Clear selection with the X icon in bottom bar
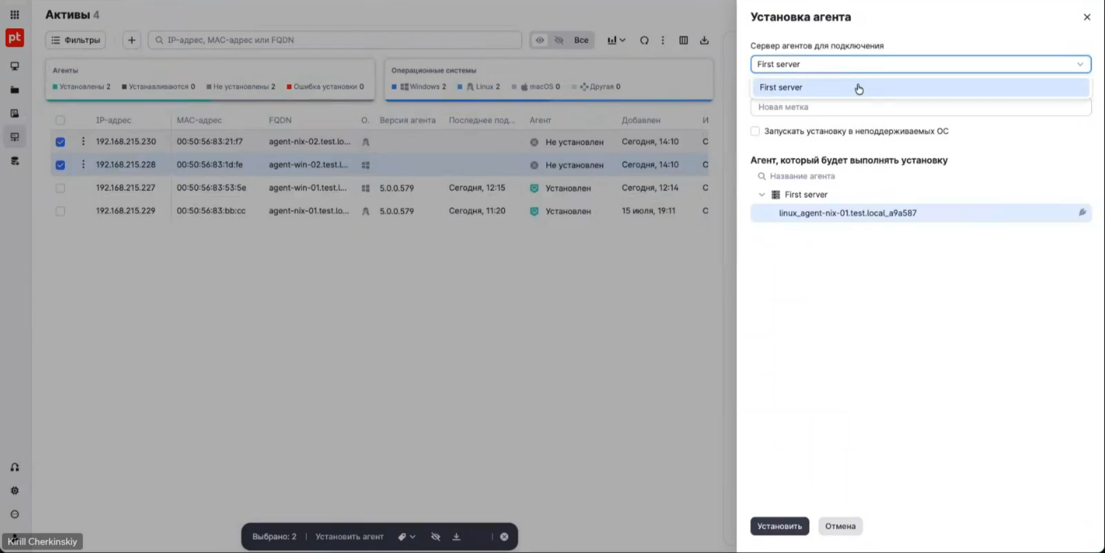 point(504,536)
